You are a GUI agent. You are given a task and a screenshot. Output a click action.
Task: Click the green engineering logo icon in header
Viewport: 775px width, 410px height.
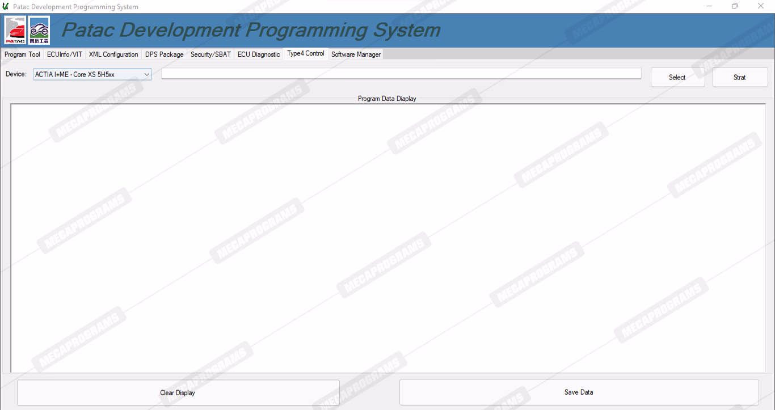pos(39,30)
